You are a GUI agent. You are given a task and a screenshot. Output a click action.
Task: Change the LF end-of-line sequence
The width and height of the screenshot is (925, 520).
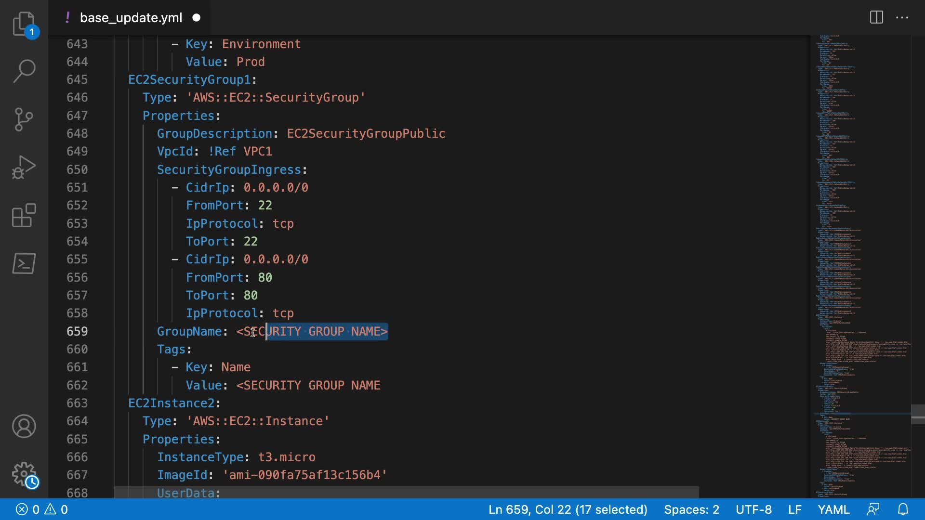(x=794, y=509)
